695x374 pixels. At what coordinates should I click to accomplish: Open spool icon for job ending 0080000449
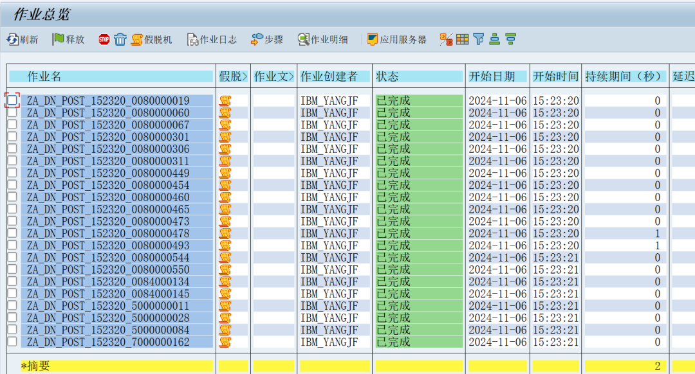point(225,173)
